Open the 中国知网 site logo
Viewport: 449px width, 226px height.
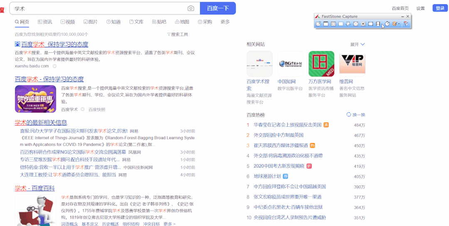coord(290,64)
